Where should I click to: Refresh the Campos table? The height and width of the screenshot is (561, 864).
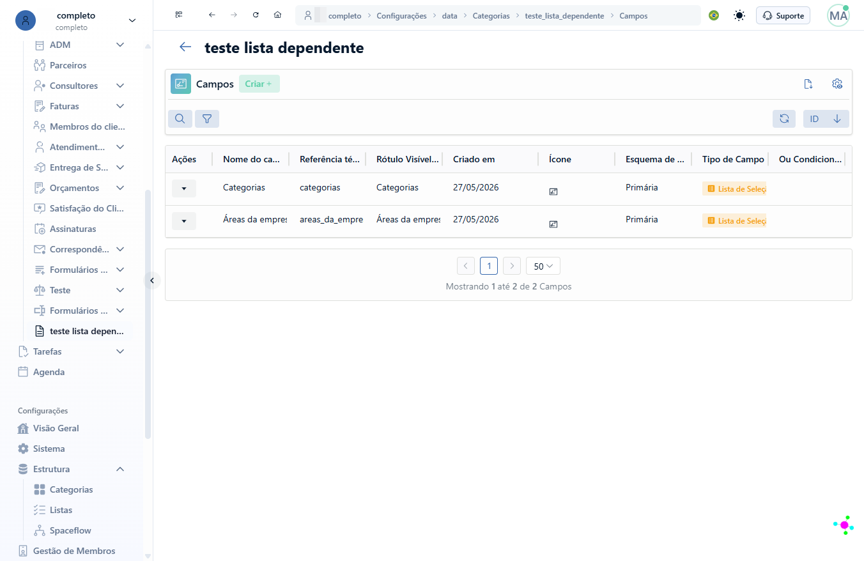click(x=784, y=119)
